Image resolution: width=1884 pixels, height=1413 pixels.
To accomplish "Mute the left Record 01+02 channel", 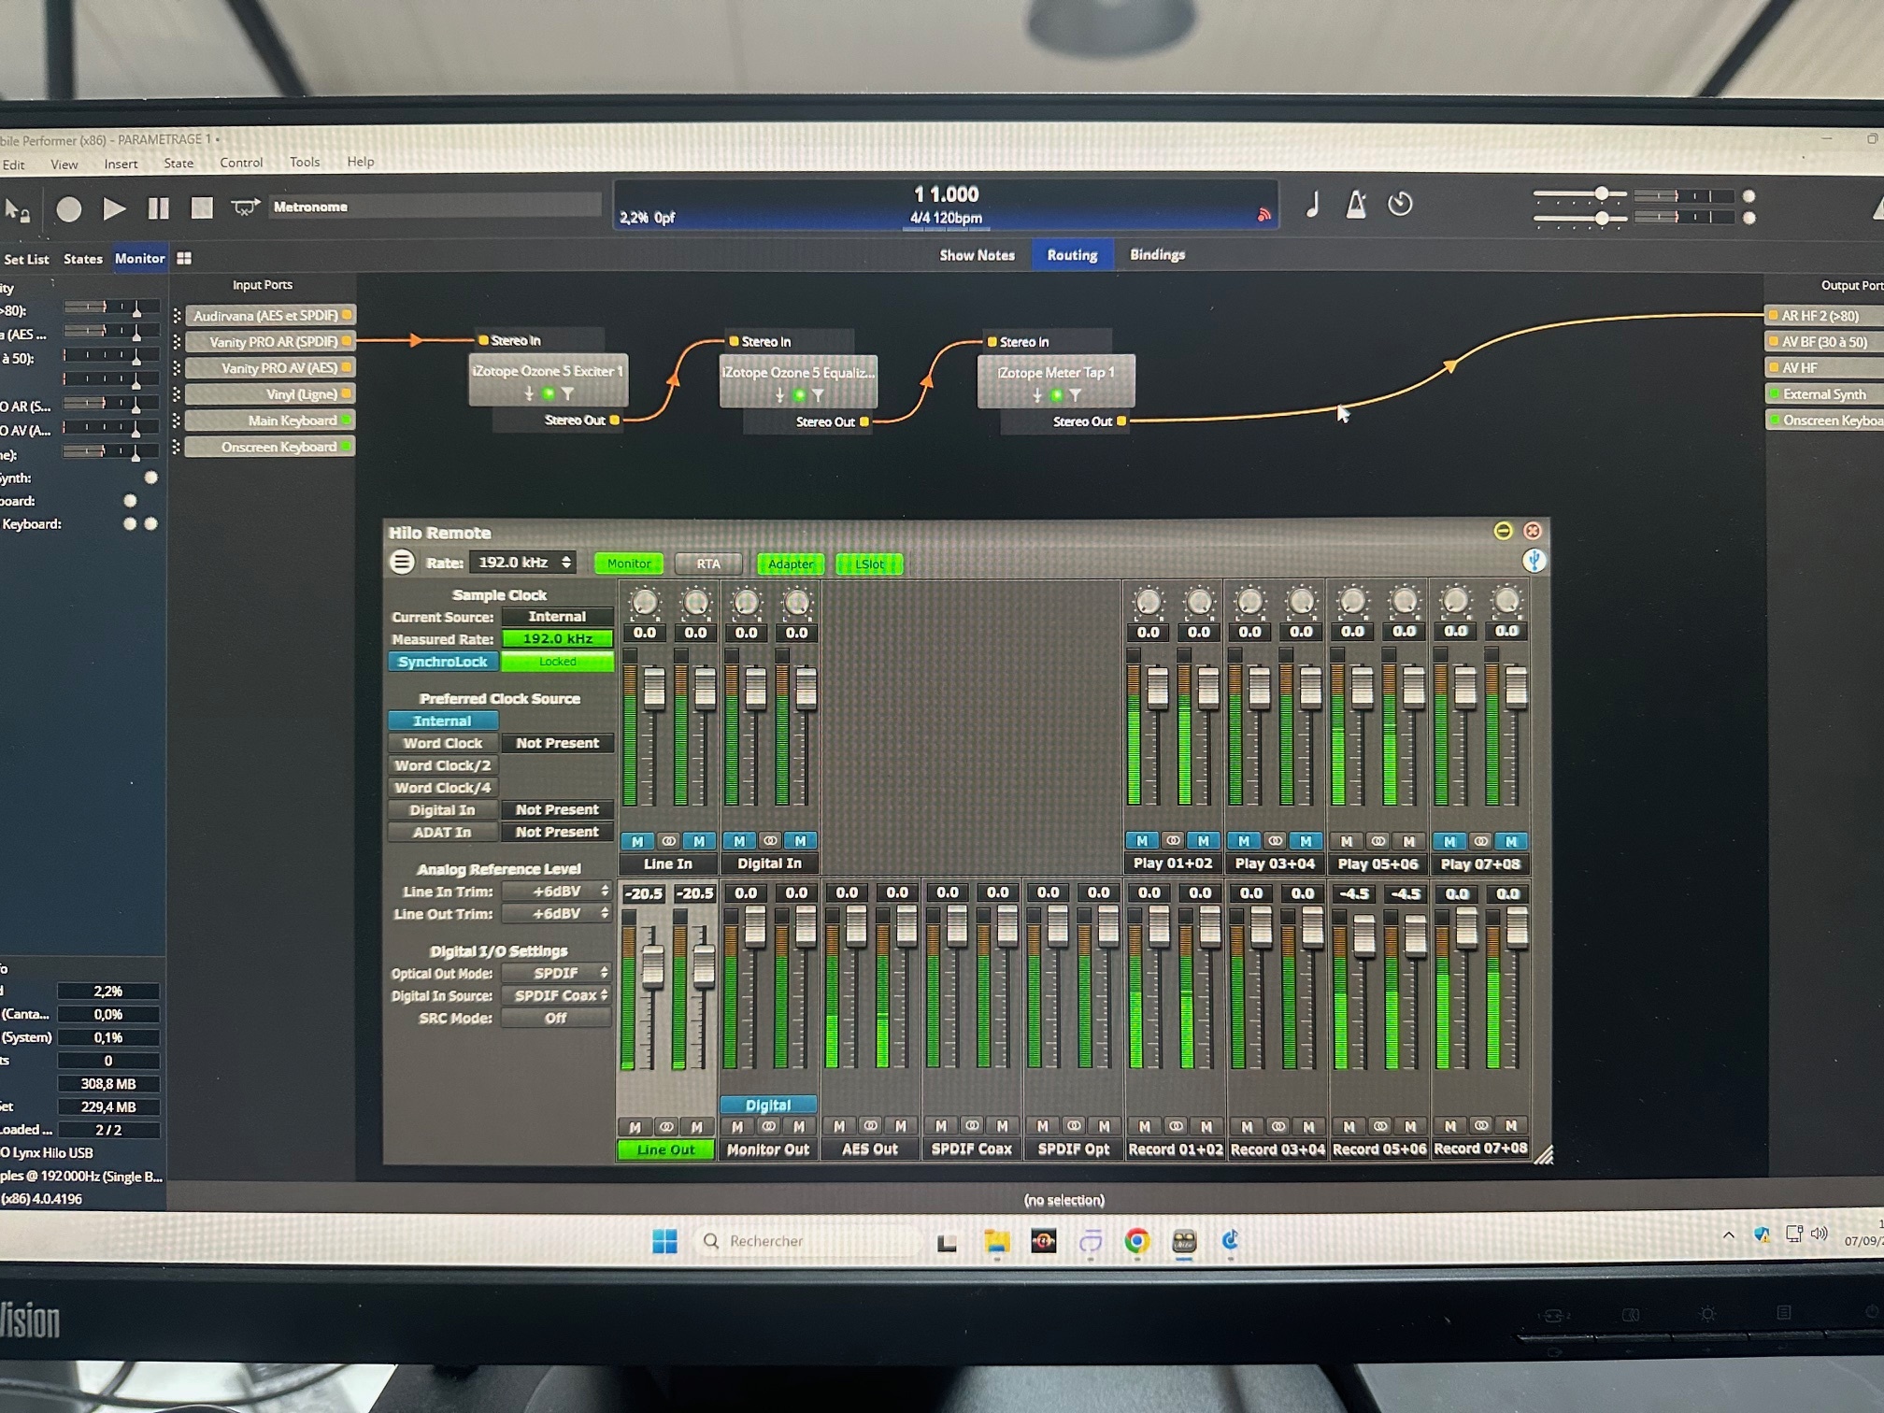I will click(1145, 1126).
